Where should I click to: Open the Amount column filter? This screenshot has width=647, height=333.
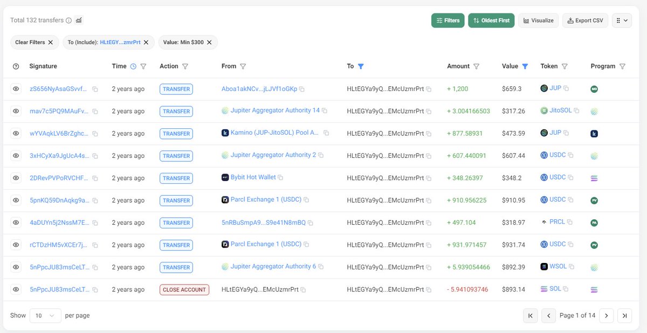coord(477,66)
